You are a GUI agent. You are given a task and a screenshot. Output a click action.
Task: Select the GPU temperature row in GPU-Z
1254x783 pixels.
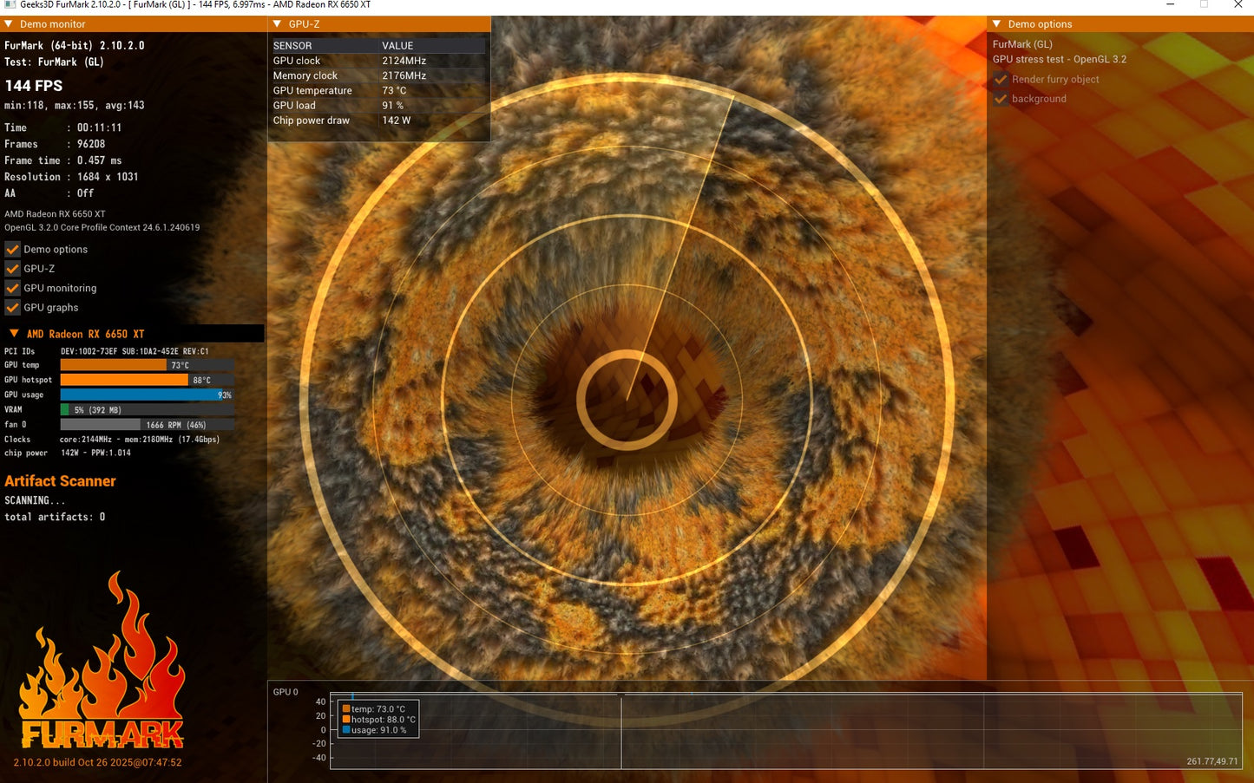click(379, 90)
